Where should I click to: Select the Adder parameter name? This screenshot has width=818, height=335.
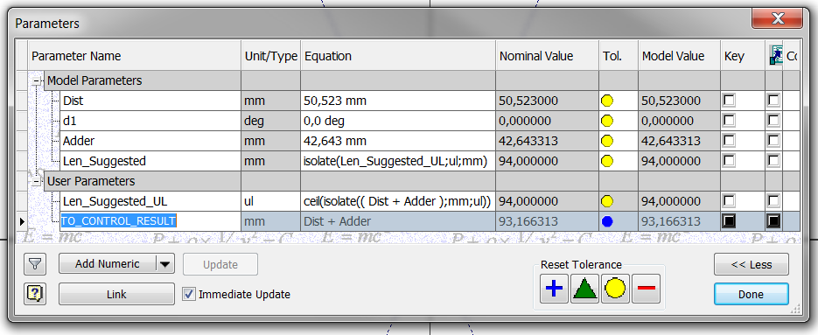tap(150, 141)
